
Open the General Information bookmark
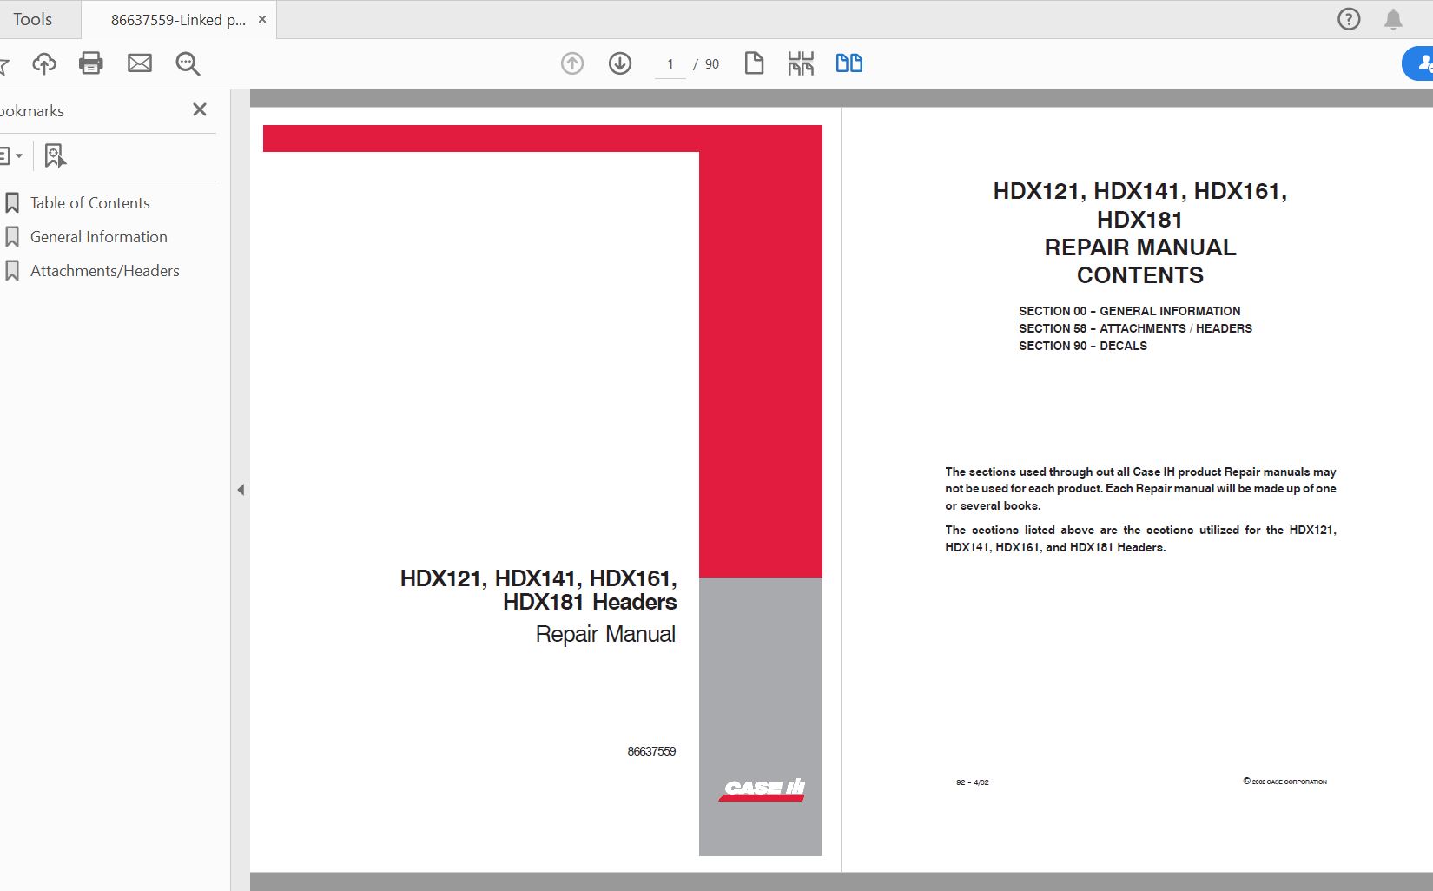98,236
